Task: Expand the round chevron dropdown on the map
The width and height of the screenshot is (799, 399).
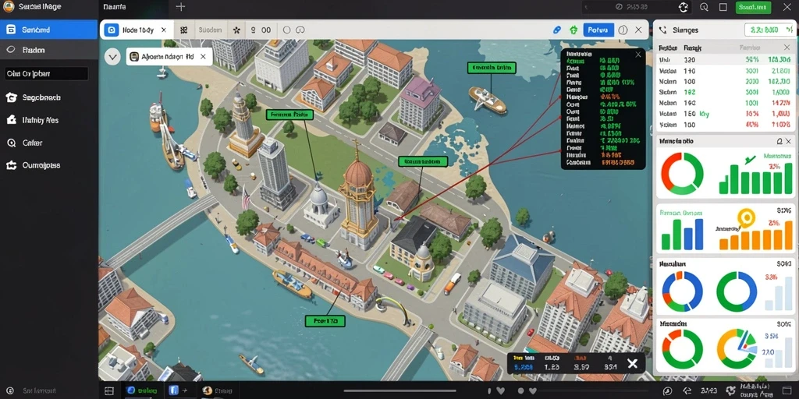Action: [x=112, y=56]
